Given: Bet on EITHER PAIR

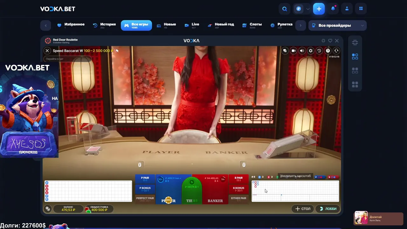Looking at the screenshot, I should pyautogui.click(x=238, y=199).
